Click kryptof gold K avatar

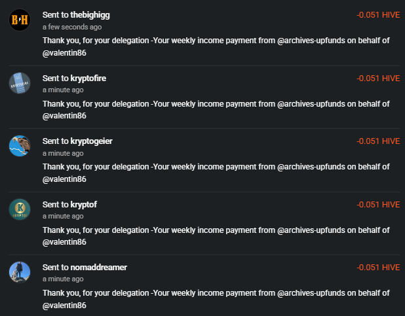click(x=20, y=209)
